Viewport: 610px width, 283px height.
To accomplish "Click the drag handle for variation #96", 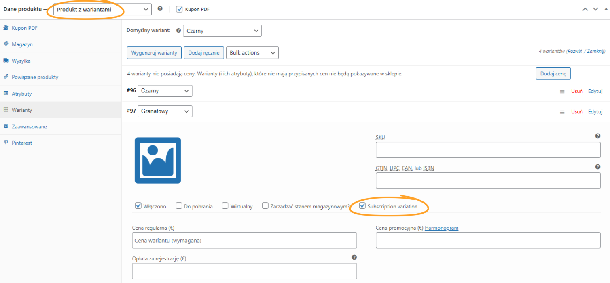I will (562, 91).
